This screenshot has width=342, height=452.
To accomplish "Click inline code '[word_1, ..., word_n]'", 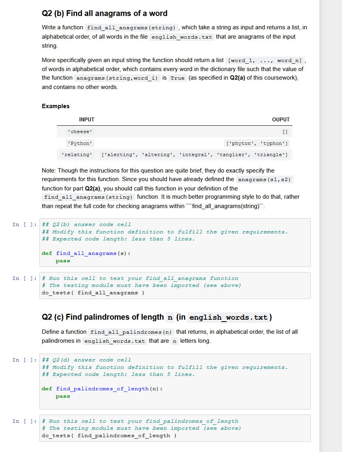I will point(265,61).
